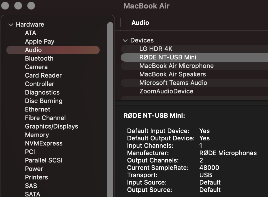Screen dimensions: 268x197
Task: Select the Power sidebar item
Action: pos(34,169)
